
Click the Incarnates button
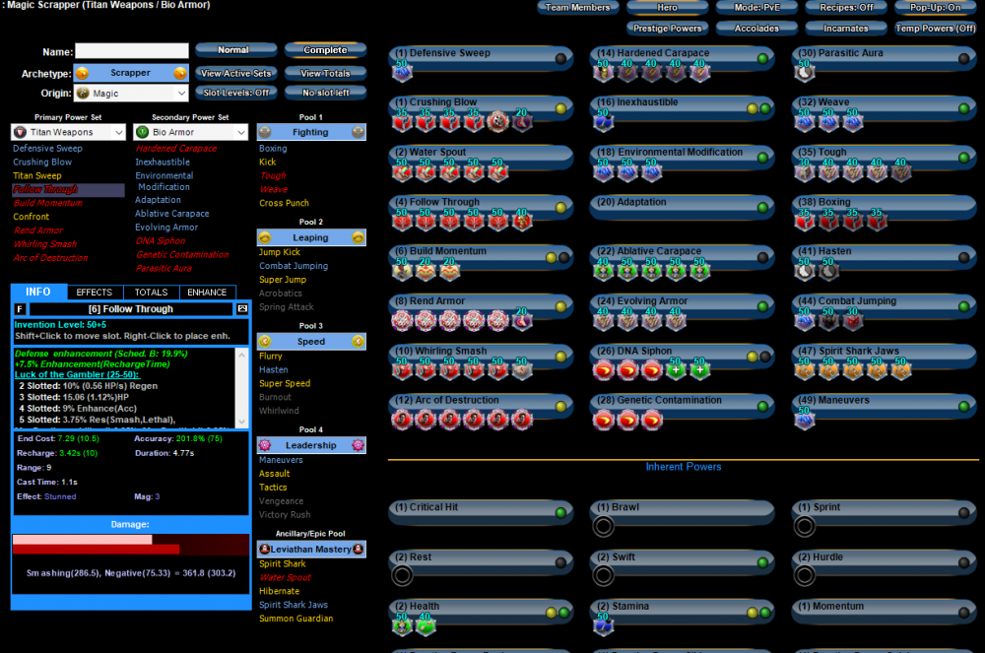tap(845, 29)
